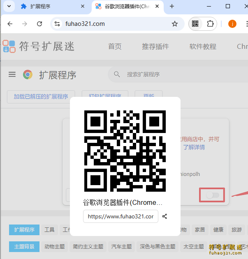Go back to previous page
The width and height of the screenshot is (248, 259).
click(x=10, y=24)
